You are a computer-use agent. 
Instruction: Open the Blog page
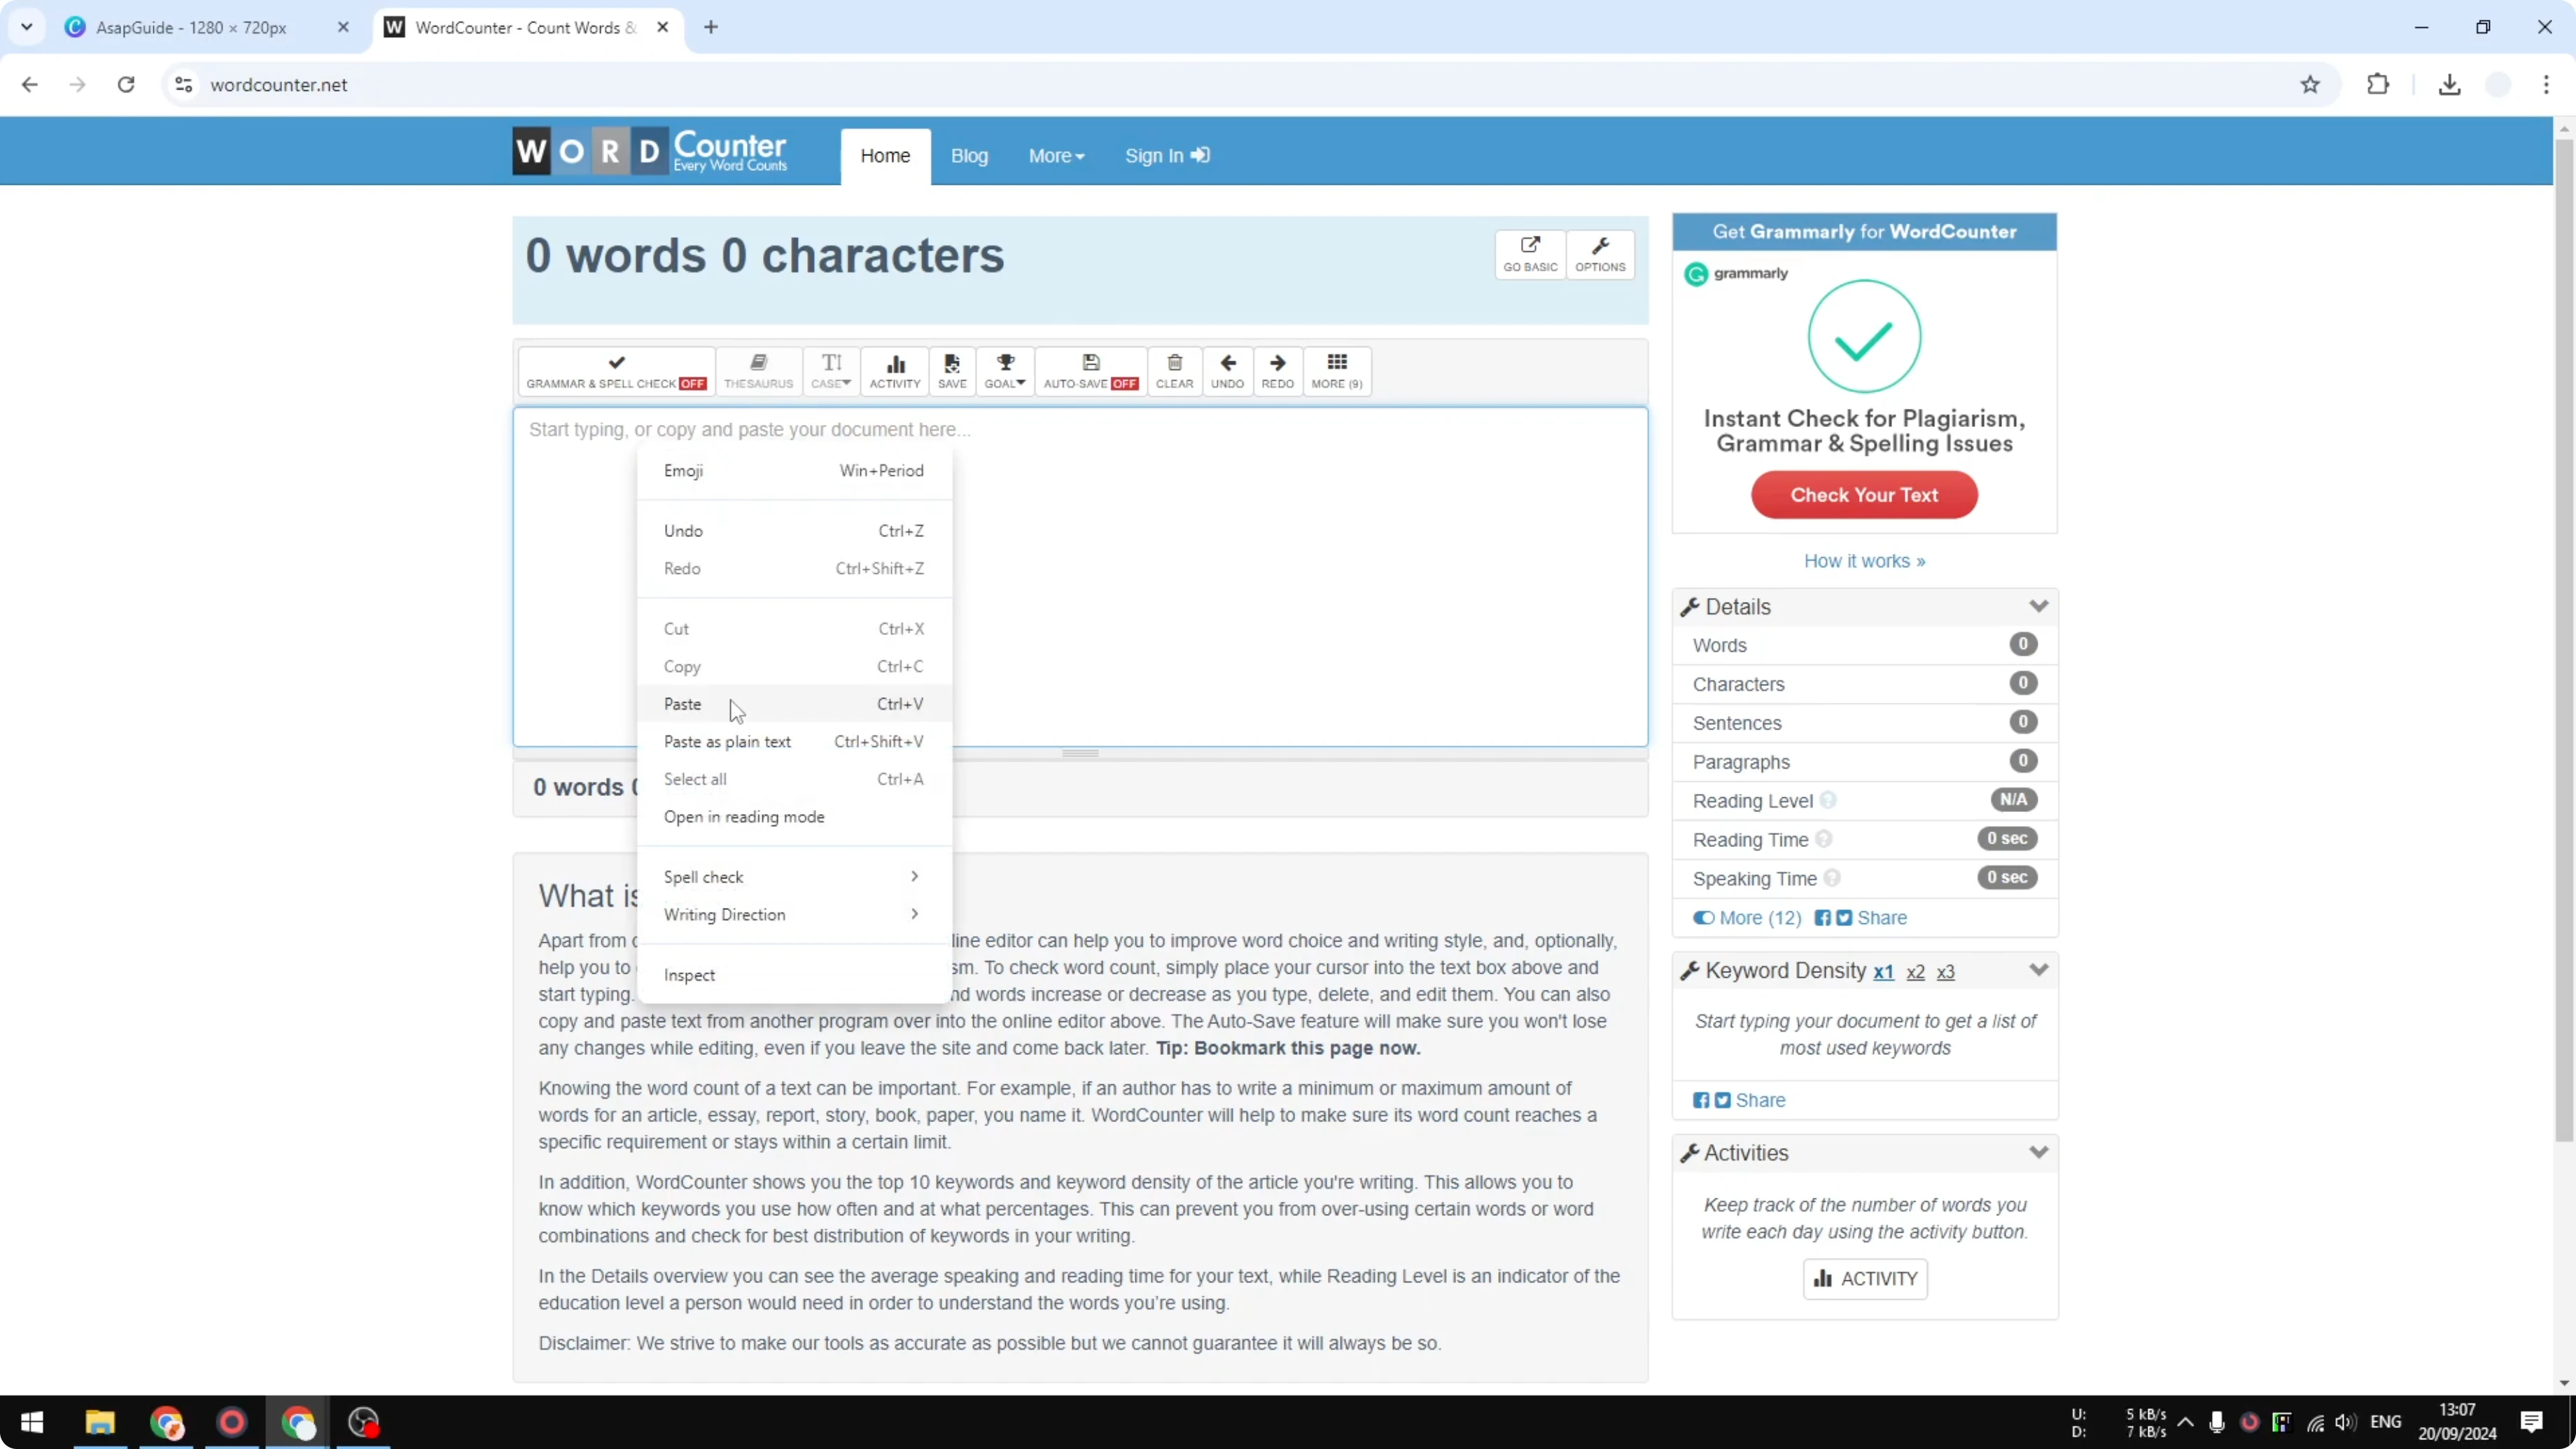click(969, 156)
